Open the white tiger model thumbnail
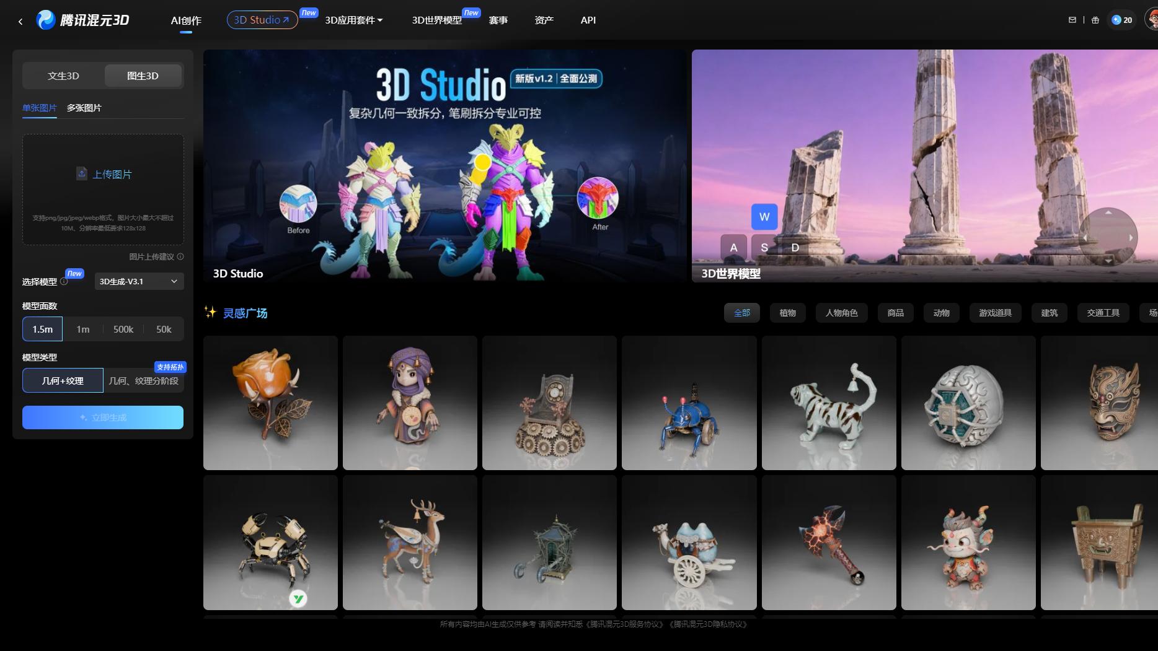The image size is (1158, 651). (x=829, y=403)
